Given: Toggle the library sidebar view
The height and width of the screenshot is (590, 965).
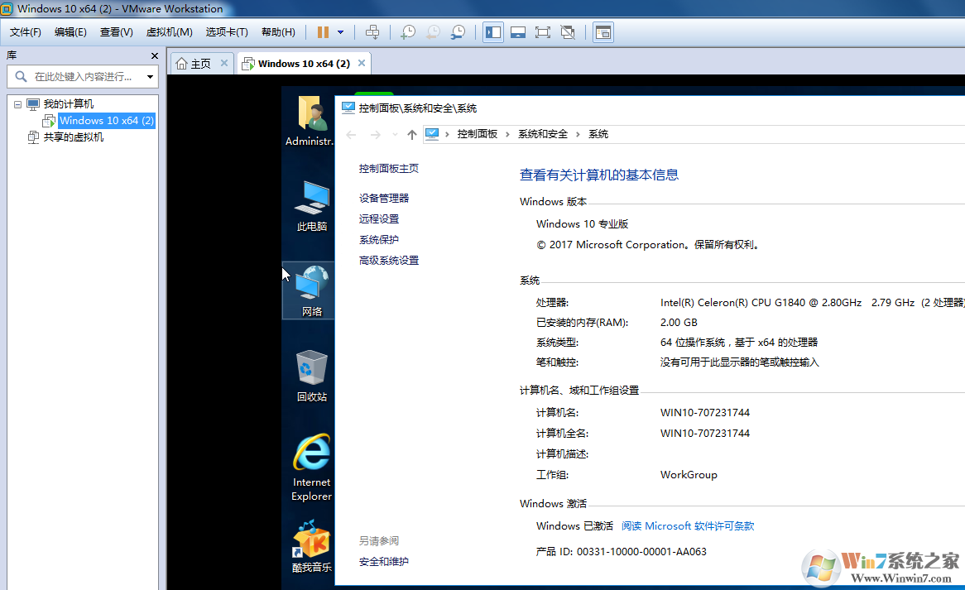Looking at the screenshot, I should coord(493,32).
